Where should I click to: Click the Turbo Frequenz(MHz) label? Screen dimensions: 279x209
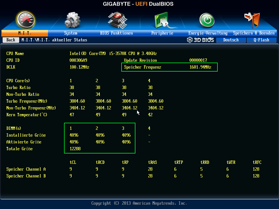point(27,101)
